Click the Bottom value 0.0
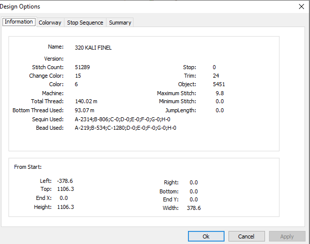Viewport: 310px width, 244px height. (x=193, y=191)
